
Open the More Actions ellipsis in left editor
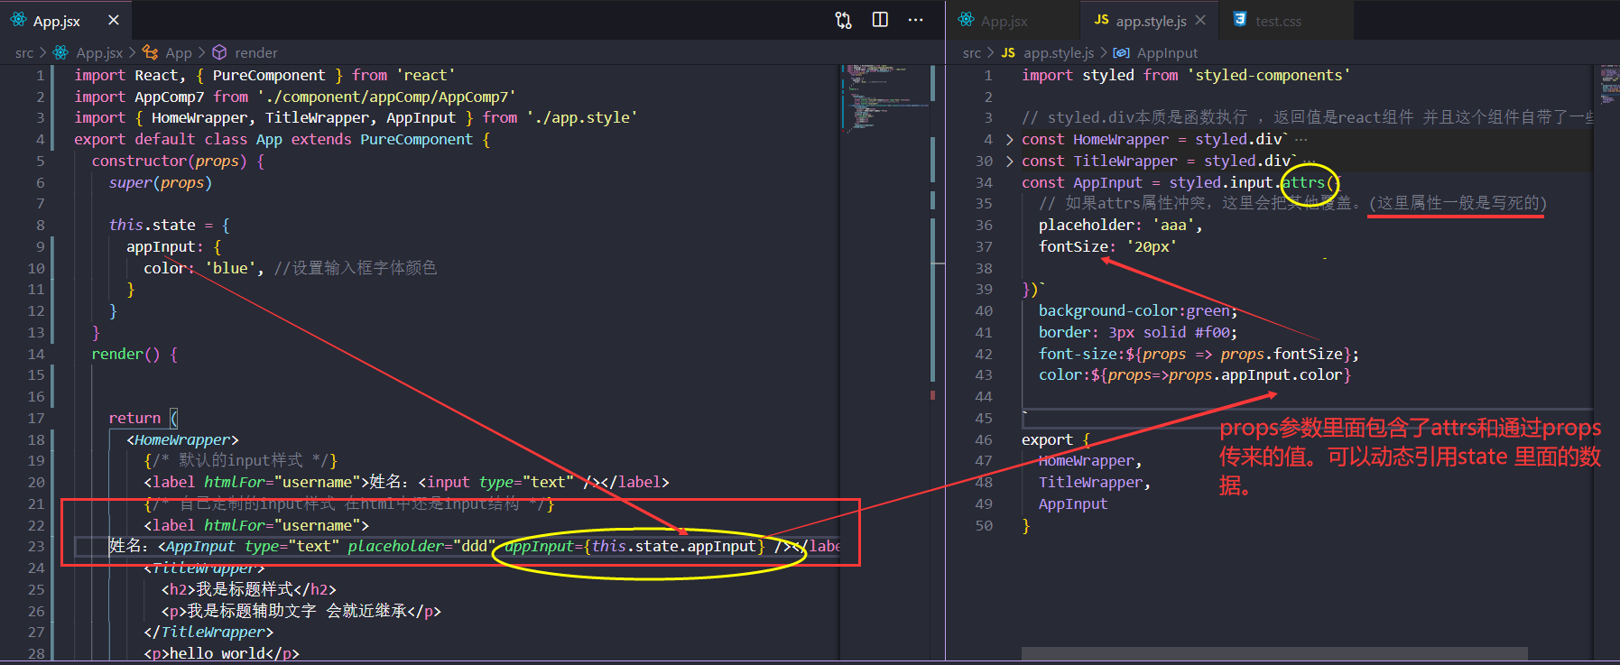(x=915, y=20)
